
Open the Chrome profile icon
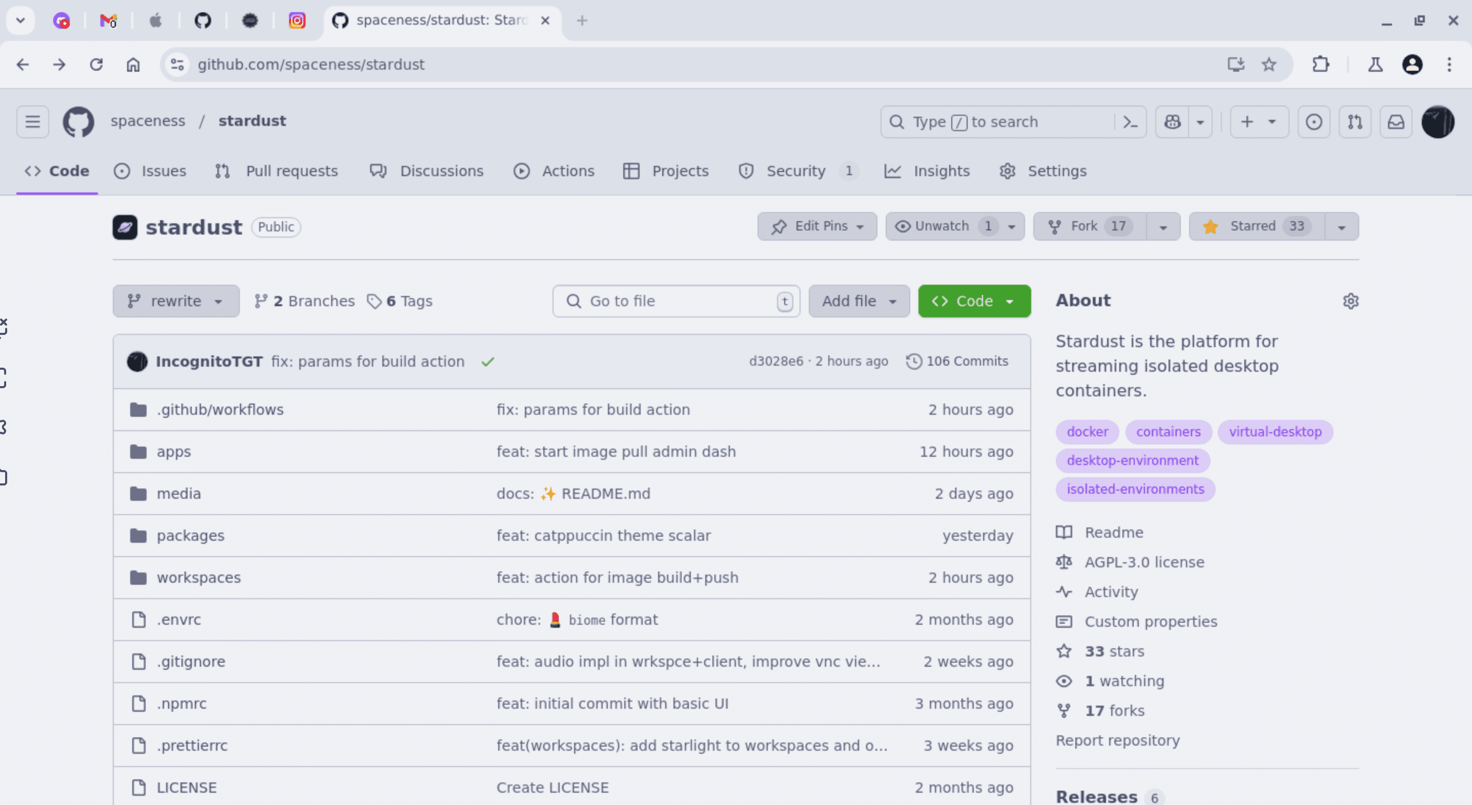pos(1412,65)
